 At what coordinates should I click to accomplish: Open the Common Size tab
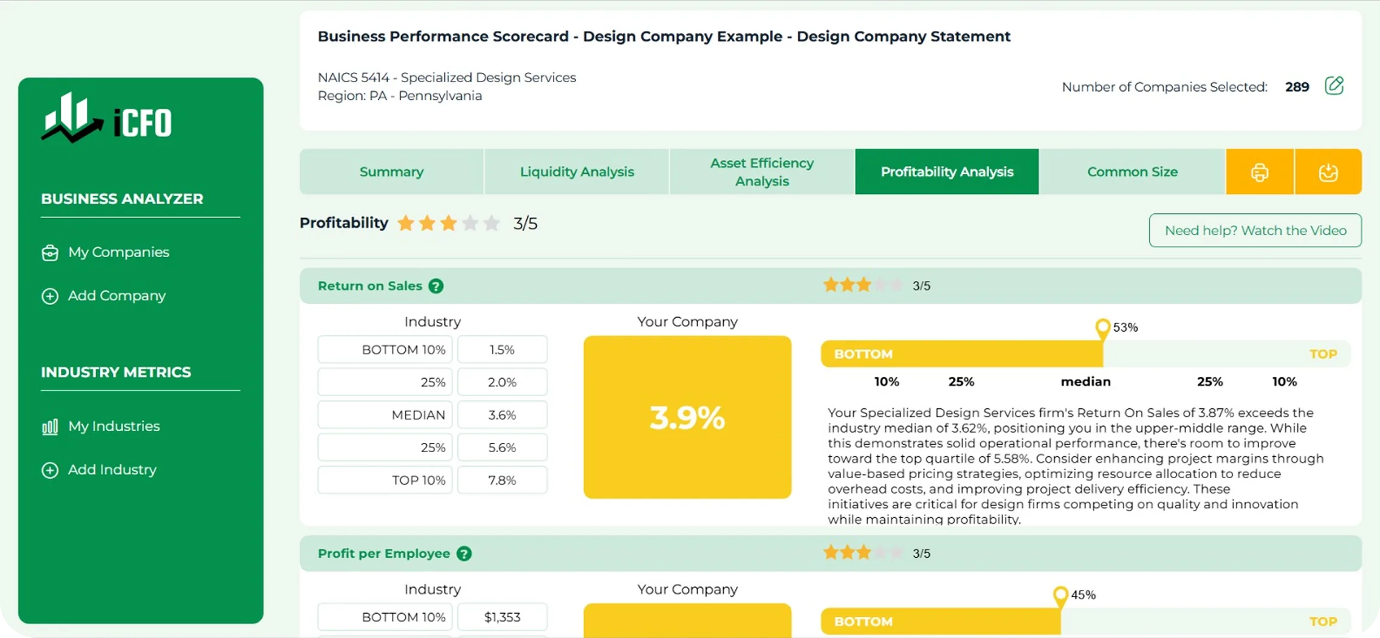1132,172
